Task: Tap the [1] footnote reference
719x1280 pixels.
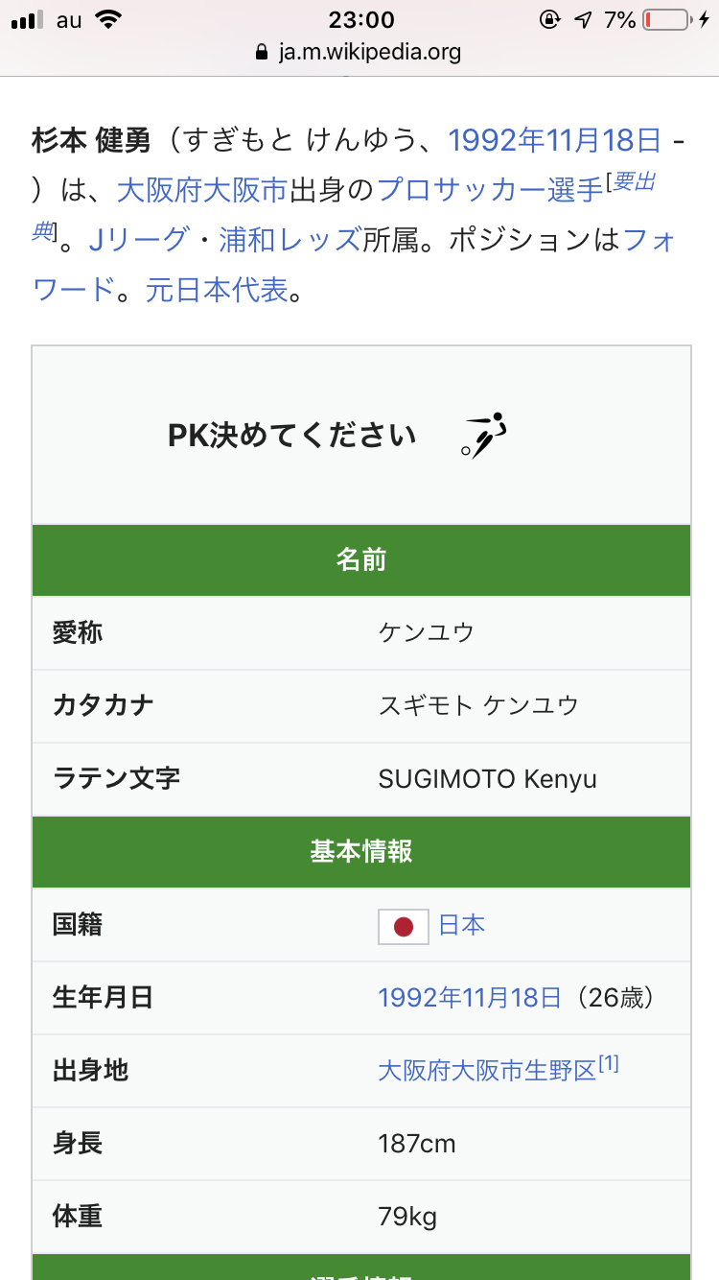Action: 609,1064
